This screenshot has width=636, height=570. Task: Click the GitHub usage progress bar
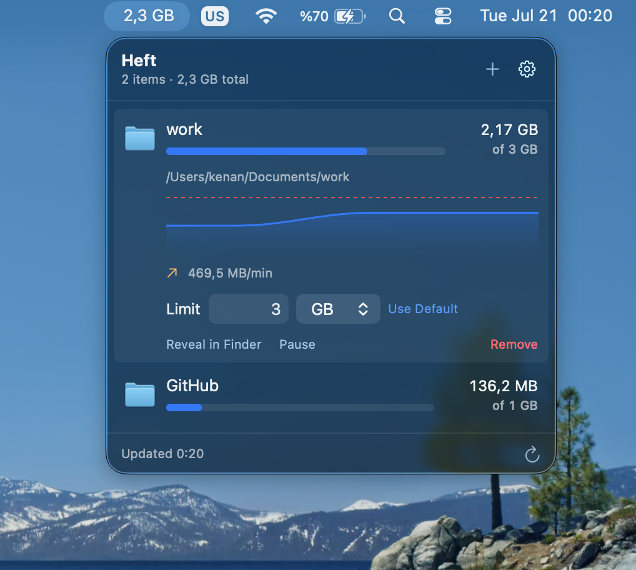pos(300,407)
